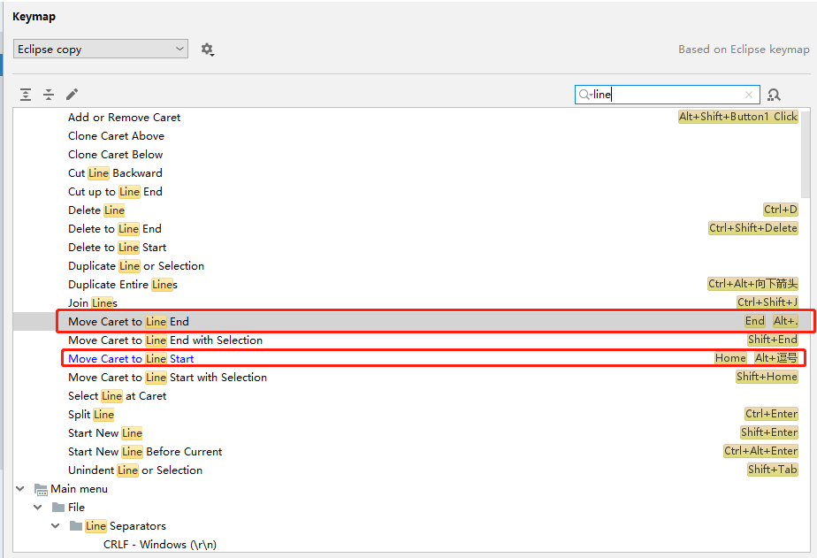Select 'Start New Line' action
This screenshot has height=558, width=817.
[105, 433]
